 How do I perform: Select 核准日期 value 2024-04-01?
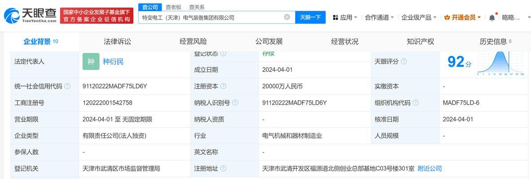(458, 119)
